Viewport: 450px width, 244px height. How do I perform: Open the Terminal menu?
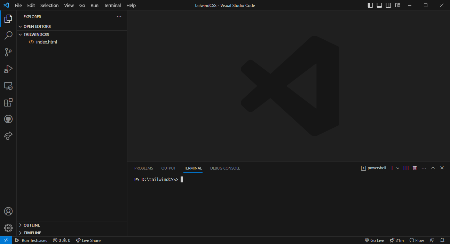pos(112,5)
